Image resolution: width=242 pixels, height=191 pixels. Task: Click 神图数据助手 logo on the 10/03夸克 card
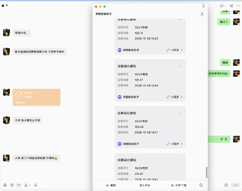point(119,50)
